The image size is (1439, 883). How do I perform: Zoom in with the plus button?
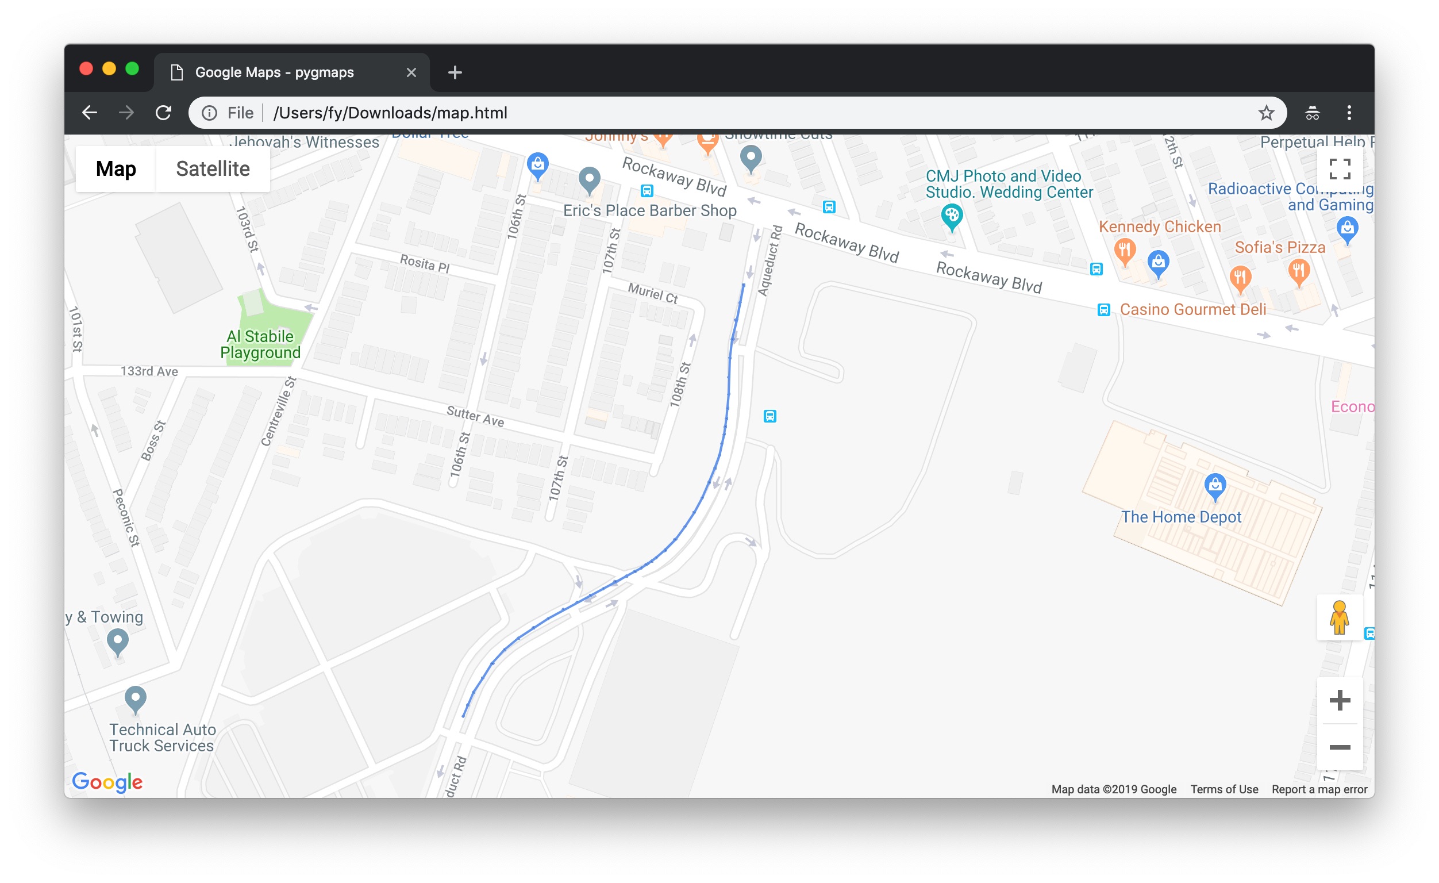coord(1339,700)
